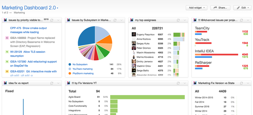This screenshot has height=115, width=253.
Task: Click YouTrack logo on Marketing Fix Version widget
Action: (x=195, y=83)
